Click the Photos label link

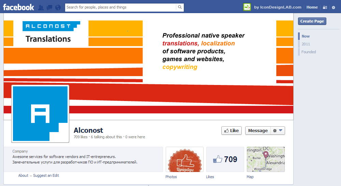171,177
